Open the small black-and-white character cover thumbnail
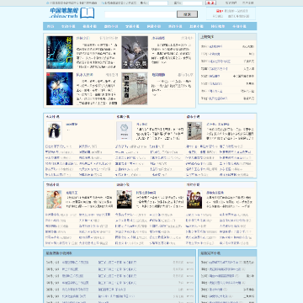The image size is (303, 303). tap(54, 131)
